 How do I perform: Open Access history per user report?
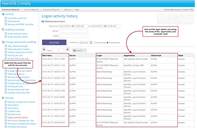pos(18,58)
